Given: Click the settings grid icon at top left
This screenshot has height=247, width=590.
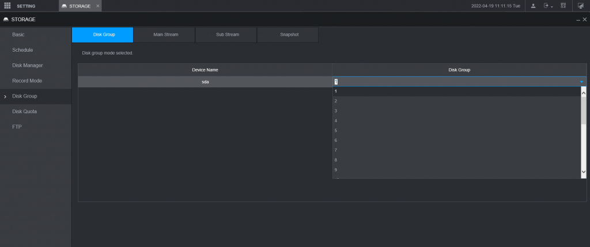Looking at the screenshot, I should coord(7,6).
